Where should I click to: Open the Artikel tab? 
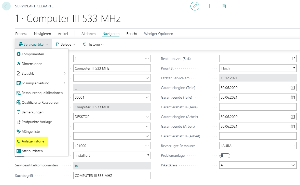click(63, 34)
